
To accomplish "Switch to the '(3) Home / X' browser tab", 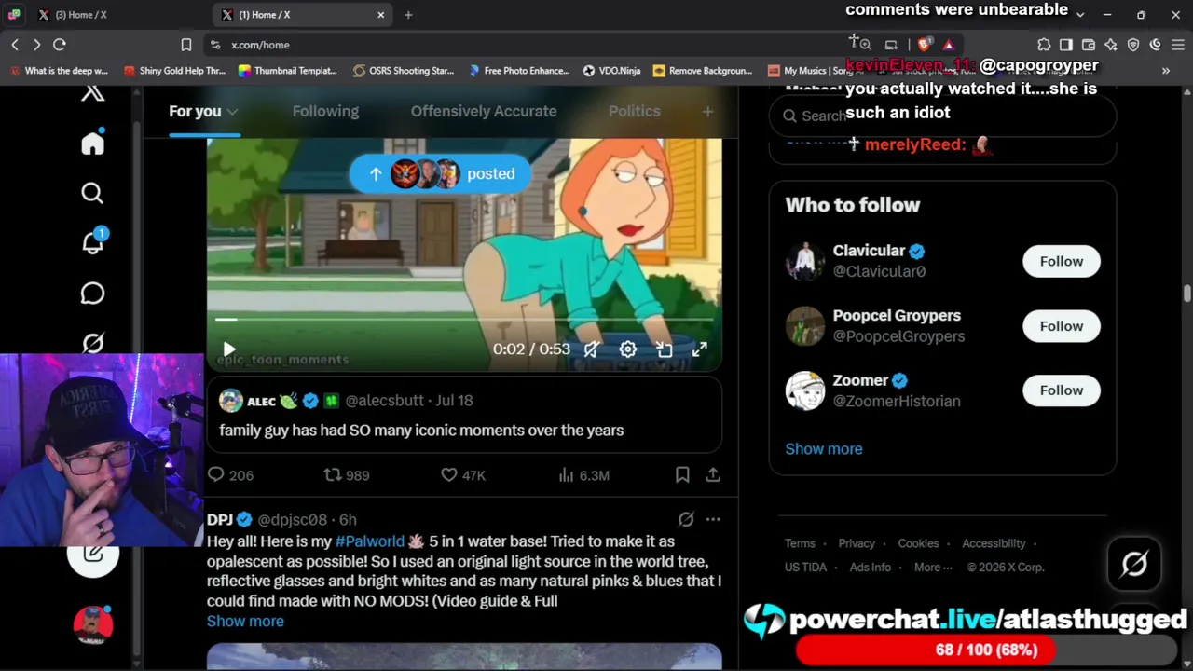I will 81,15.
